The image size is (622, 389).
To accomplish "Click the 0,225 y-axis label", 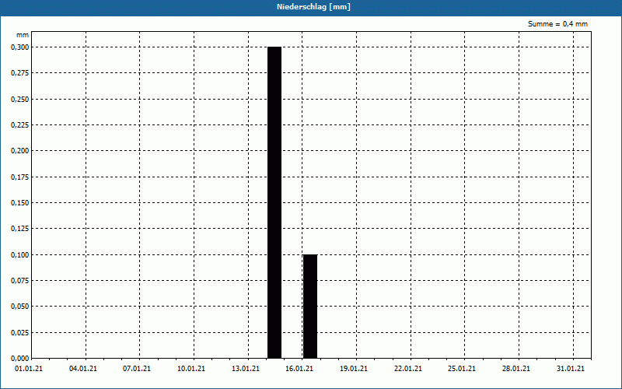I will [20, 125].
